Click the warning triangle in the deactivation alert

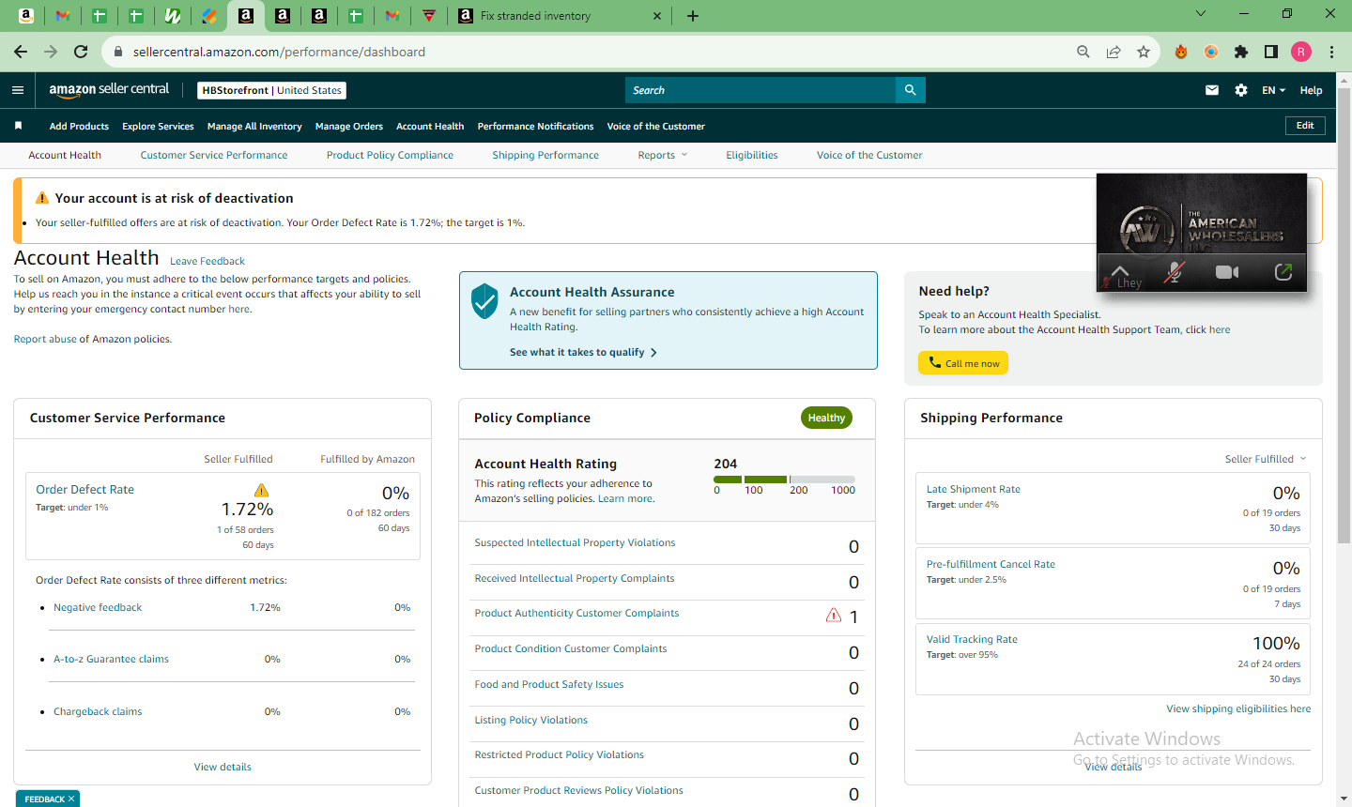pos(42,198)
